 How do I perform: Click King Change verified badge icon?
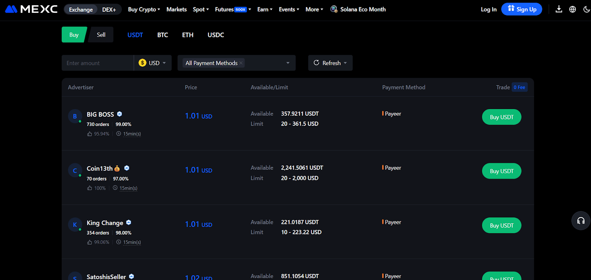click(x=129, y=222)
